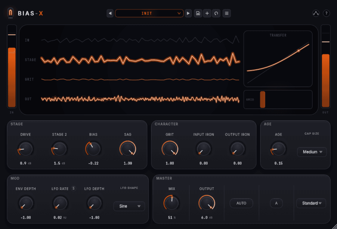
Task: Click the input level meter
Action: tap(12, 66)
